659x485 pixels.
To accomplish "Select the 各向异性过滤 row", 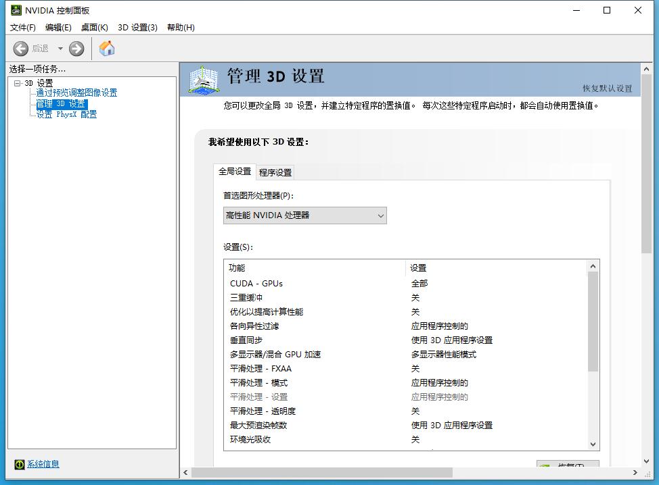I will click(405, 326).
